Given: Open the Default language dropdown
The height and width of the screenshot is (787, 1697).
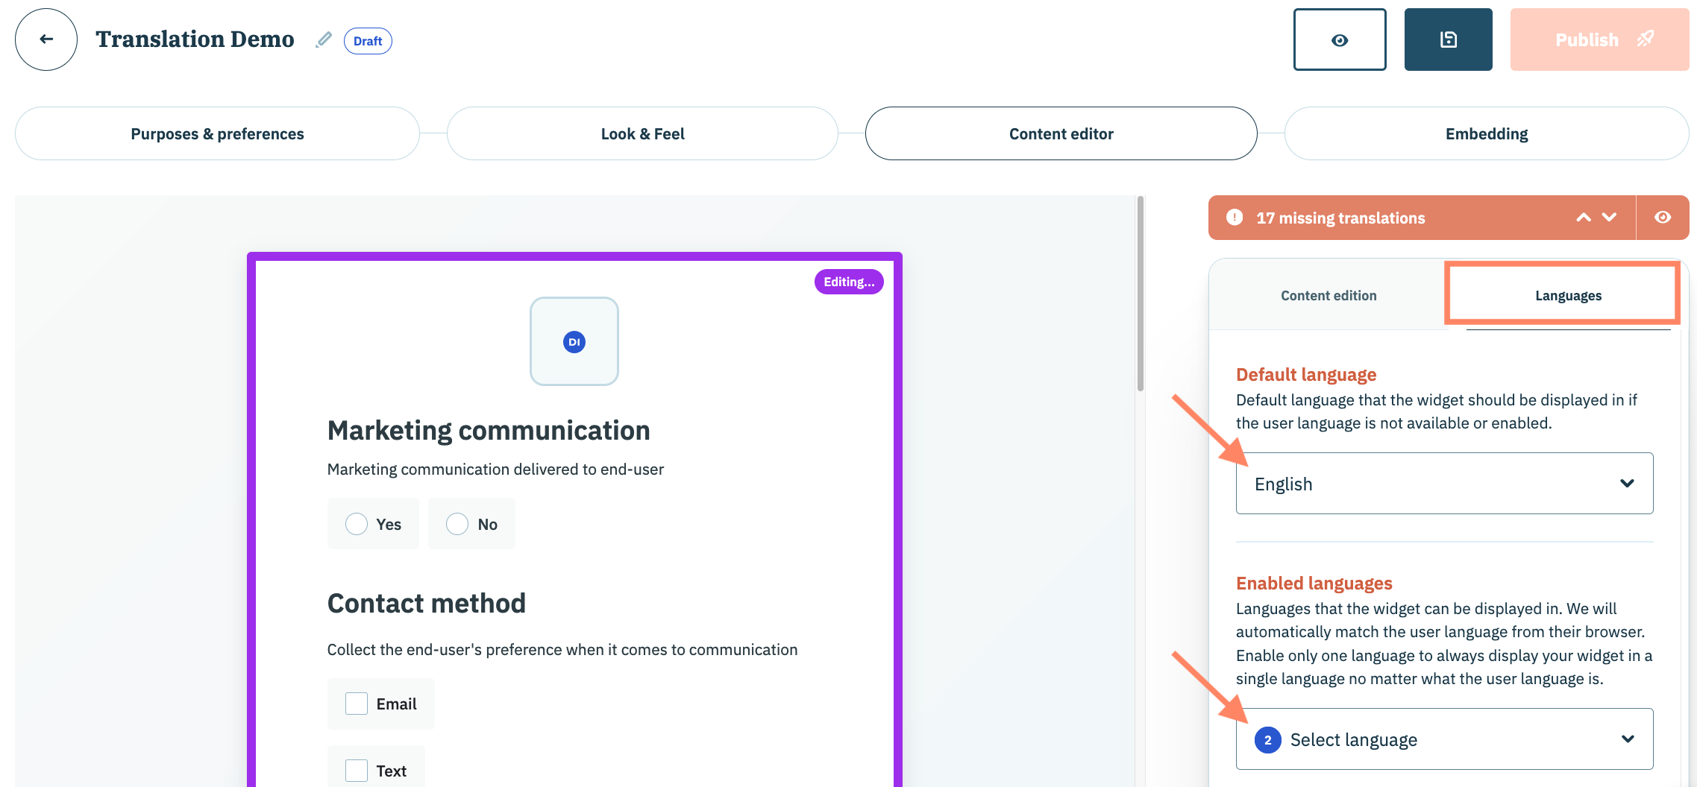Looking at the screenshot, I should (1444, 484).
